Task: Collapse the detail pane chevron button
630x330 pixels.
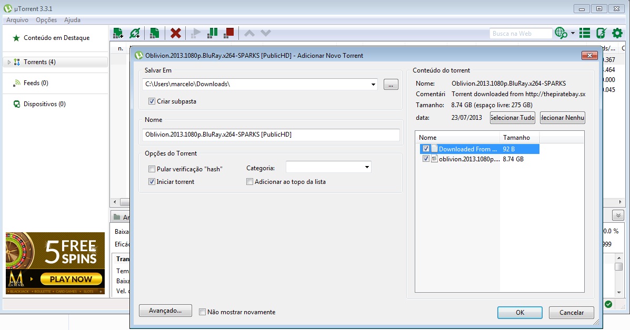Action: (618, 216)
